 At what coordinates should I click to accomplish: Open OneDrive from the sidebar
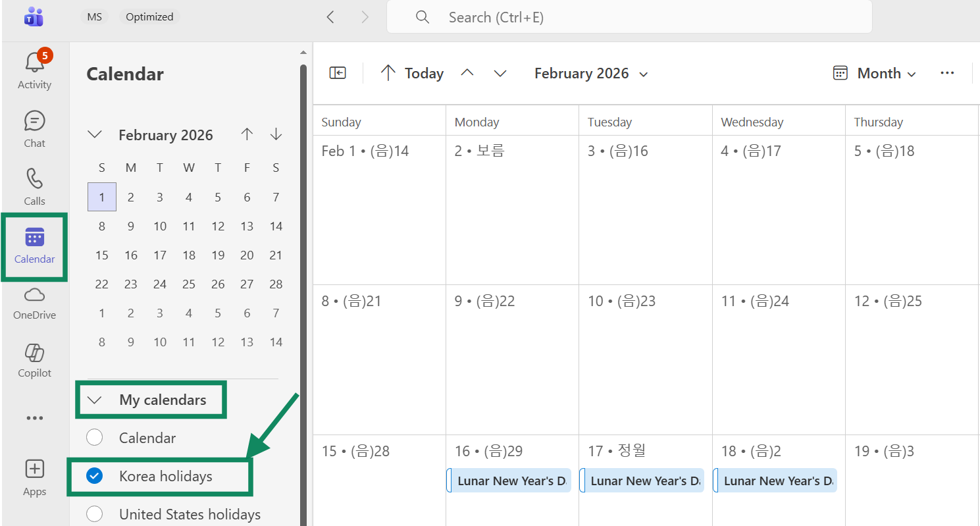click(34, 303)
